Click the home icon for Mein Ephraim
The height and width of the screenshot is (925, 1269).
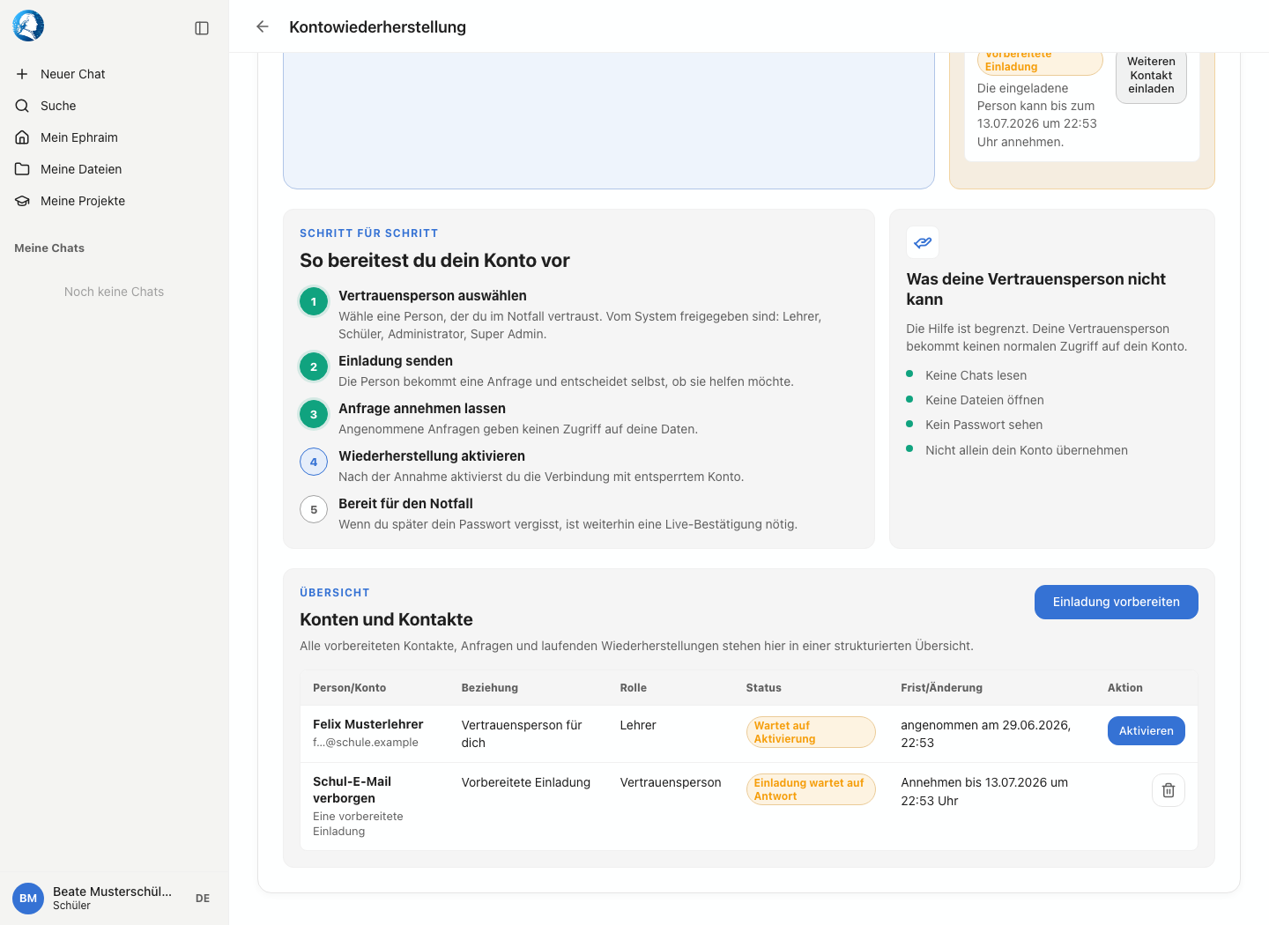(x=22, y=137)
